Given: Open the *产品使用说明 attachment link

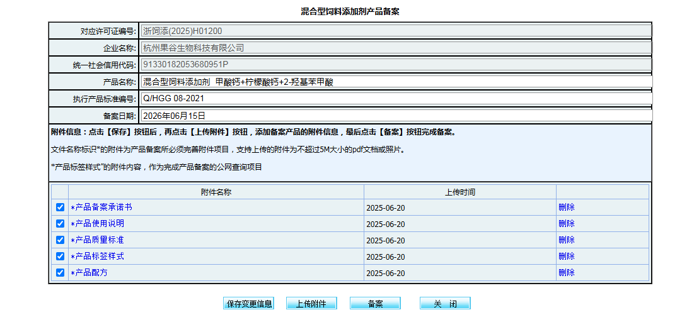Looking at the screenshot, I should click(98, 224).
